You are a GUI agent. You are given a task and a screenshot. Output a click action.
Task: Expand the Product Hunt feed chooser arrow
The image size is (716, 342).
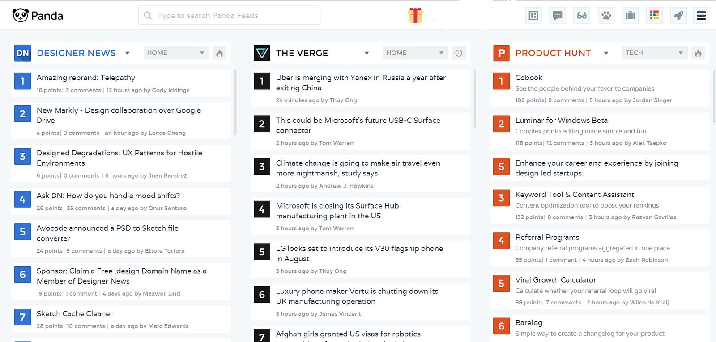coord(606,53)
